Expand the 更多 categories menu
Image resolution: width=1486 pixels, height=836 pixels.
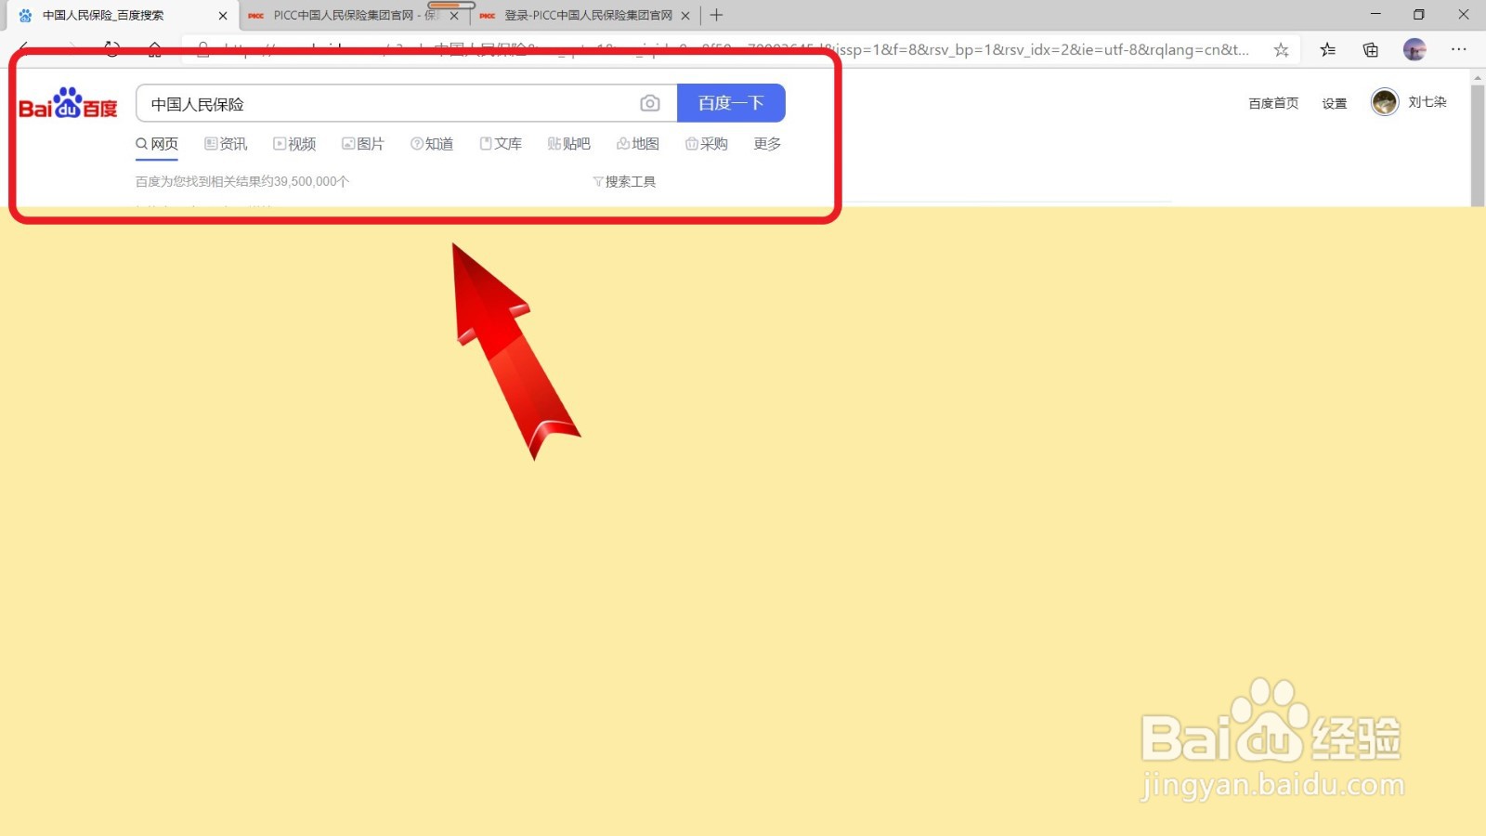pyautogui.click(x=767, y=144)
